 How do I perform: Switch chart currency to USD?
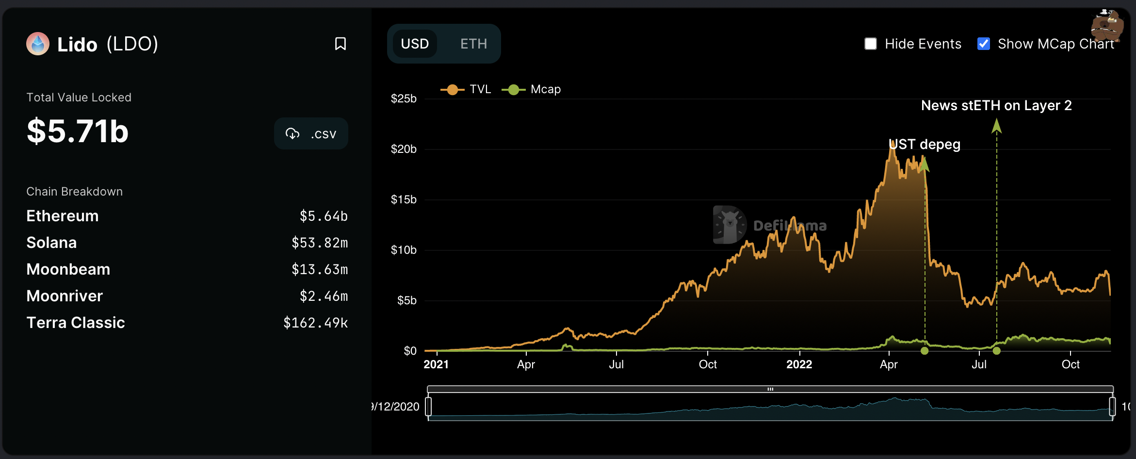coord(415,44)
